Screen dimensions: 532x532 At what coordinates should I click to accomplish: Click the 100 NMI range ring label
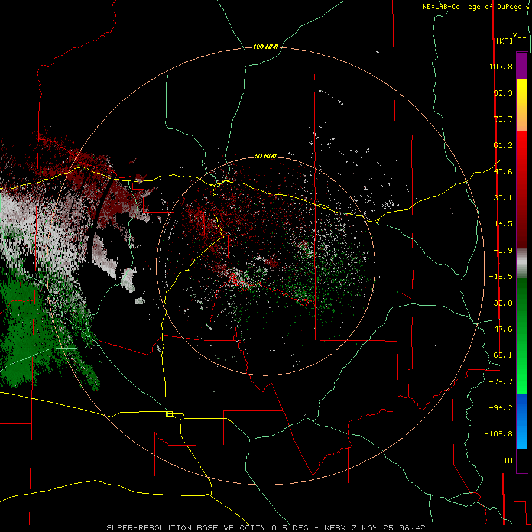265,47
